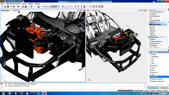This screenshot has width=169, height=95.
Task: Open the Опции menu
Action: point(24,4)
